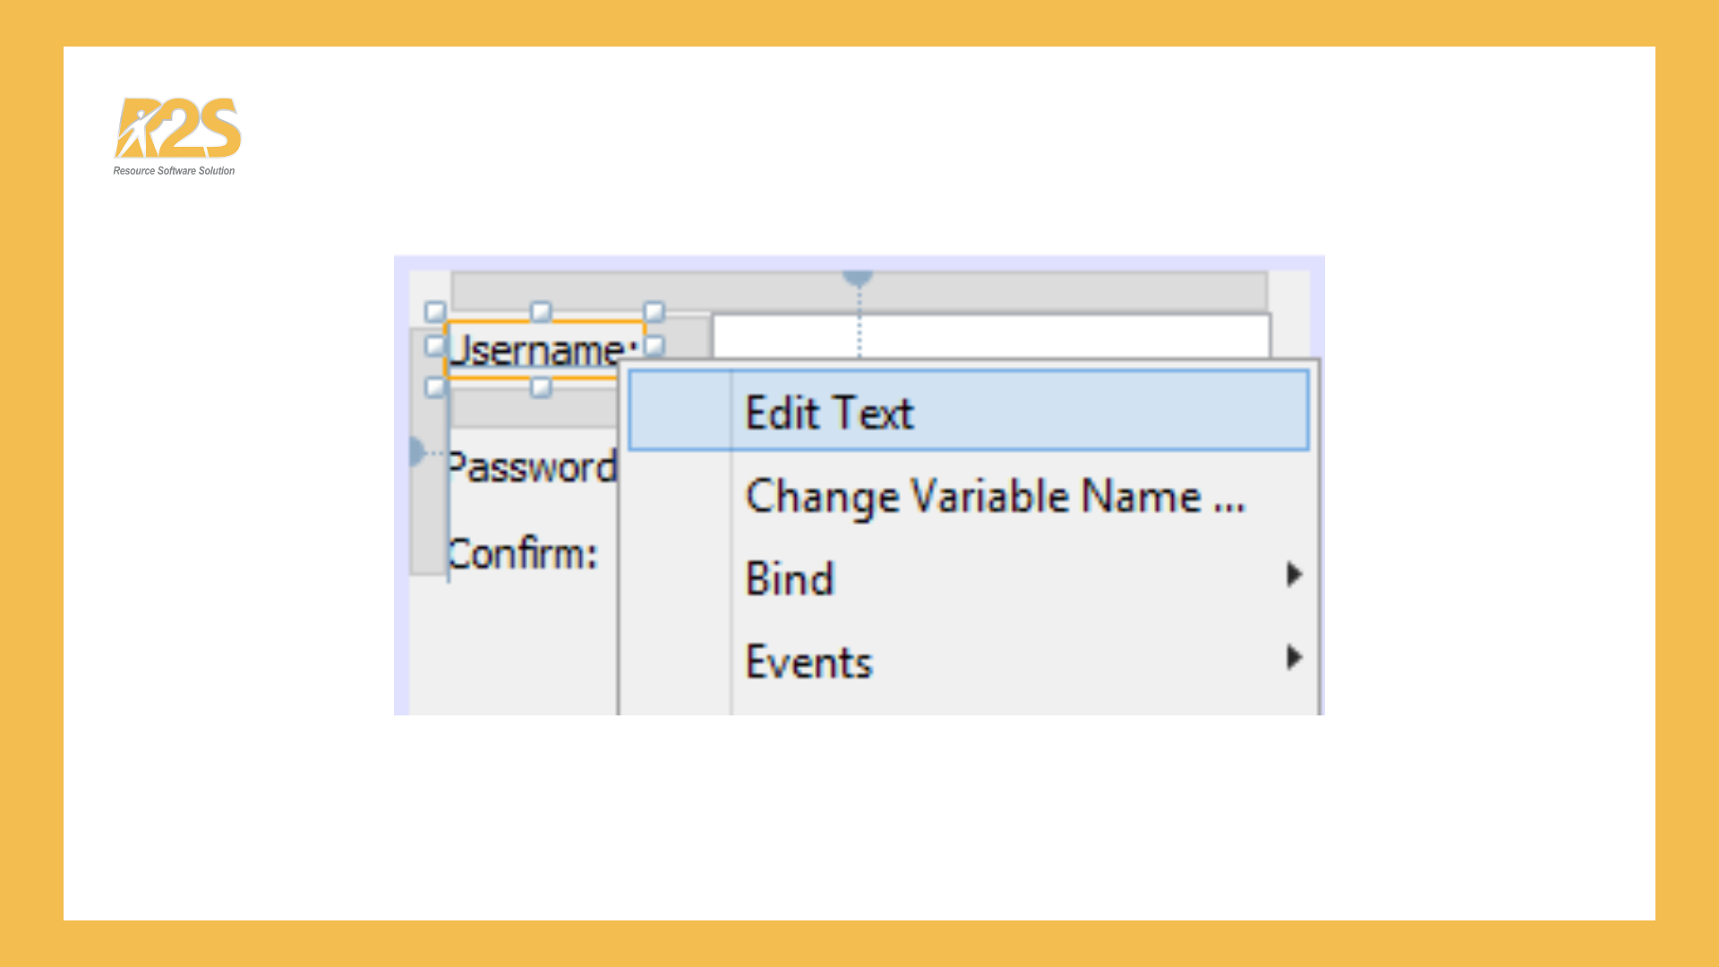Click the left-middle resize handle of Username label

(435, 346)
